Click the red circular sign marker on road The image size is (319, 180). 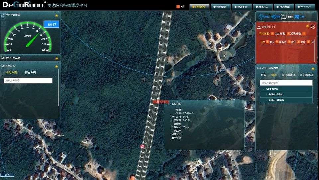[142, 146]
